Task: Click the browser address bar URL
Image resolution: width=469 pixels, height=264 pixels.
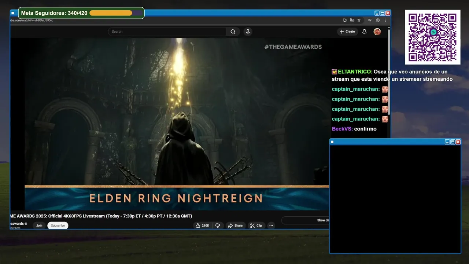Action: point(32,20)
